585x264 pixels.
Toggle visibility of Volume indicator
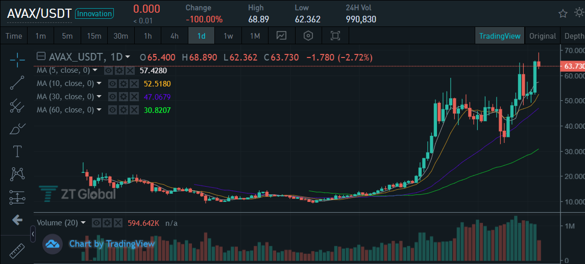coord(96,223)
